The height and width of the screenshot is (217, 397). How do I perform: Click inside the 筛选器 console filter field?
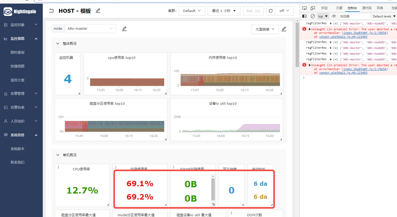pyautogui.click(x=355, y=16)
